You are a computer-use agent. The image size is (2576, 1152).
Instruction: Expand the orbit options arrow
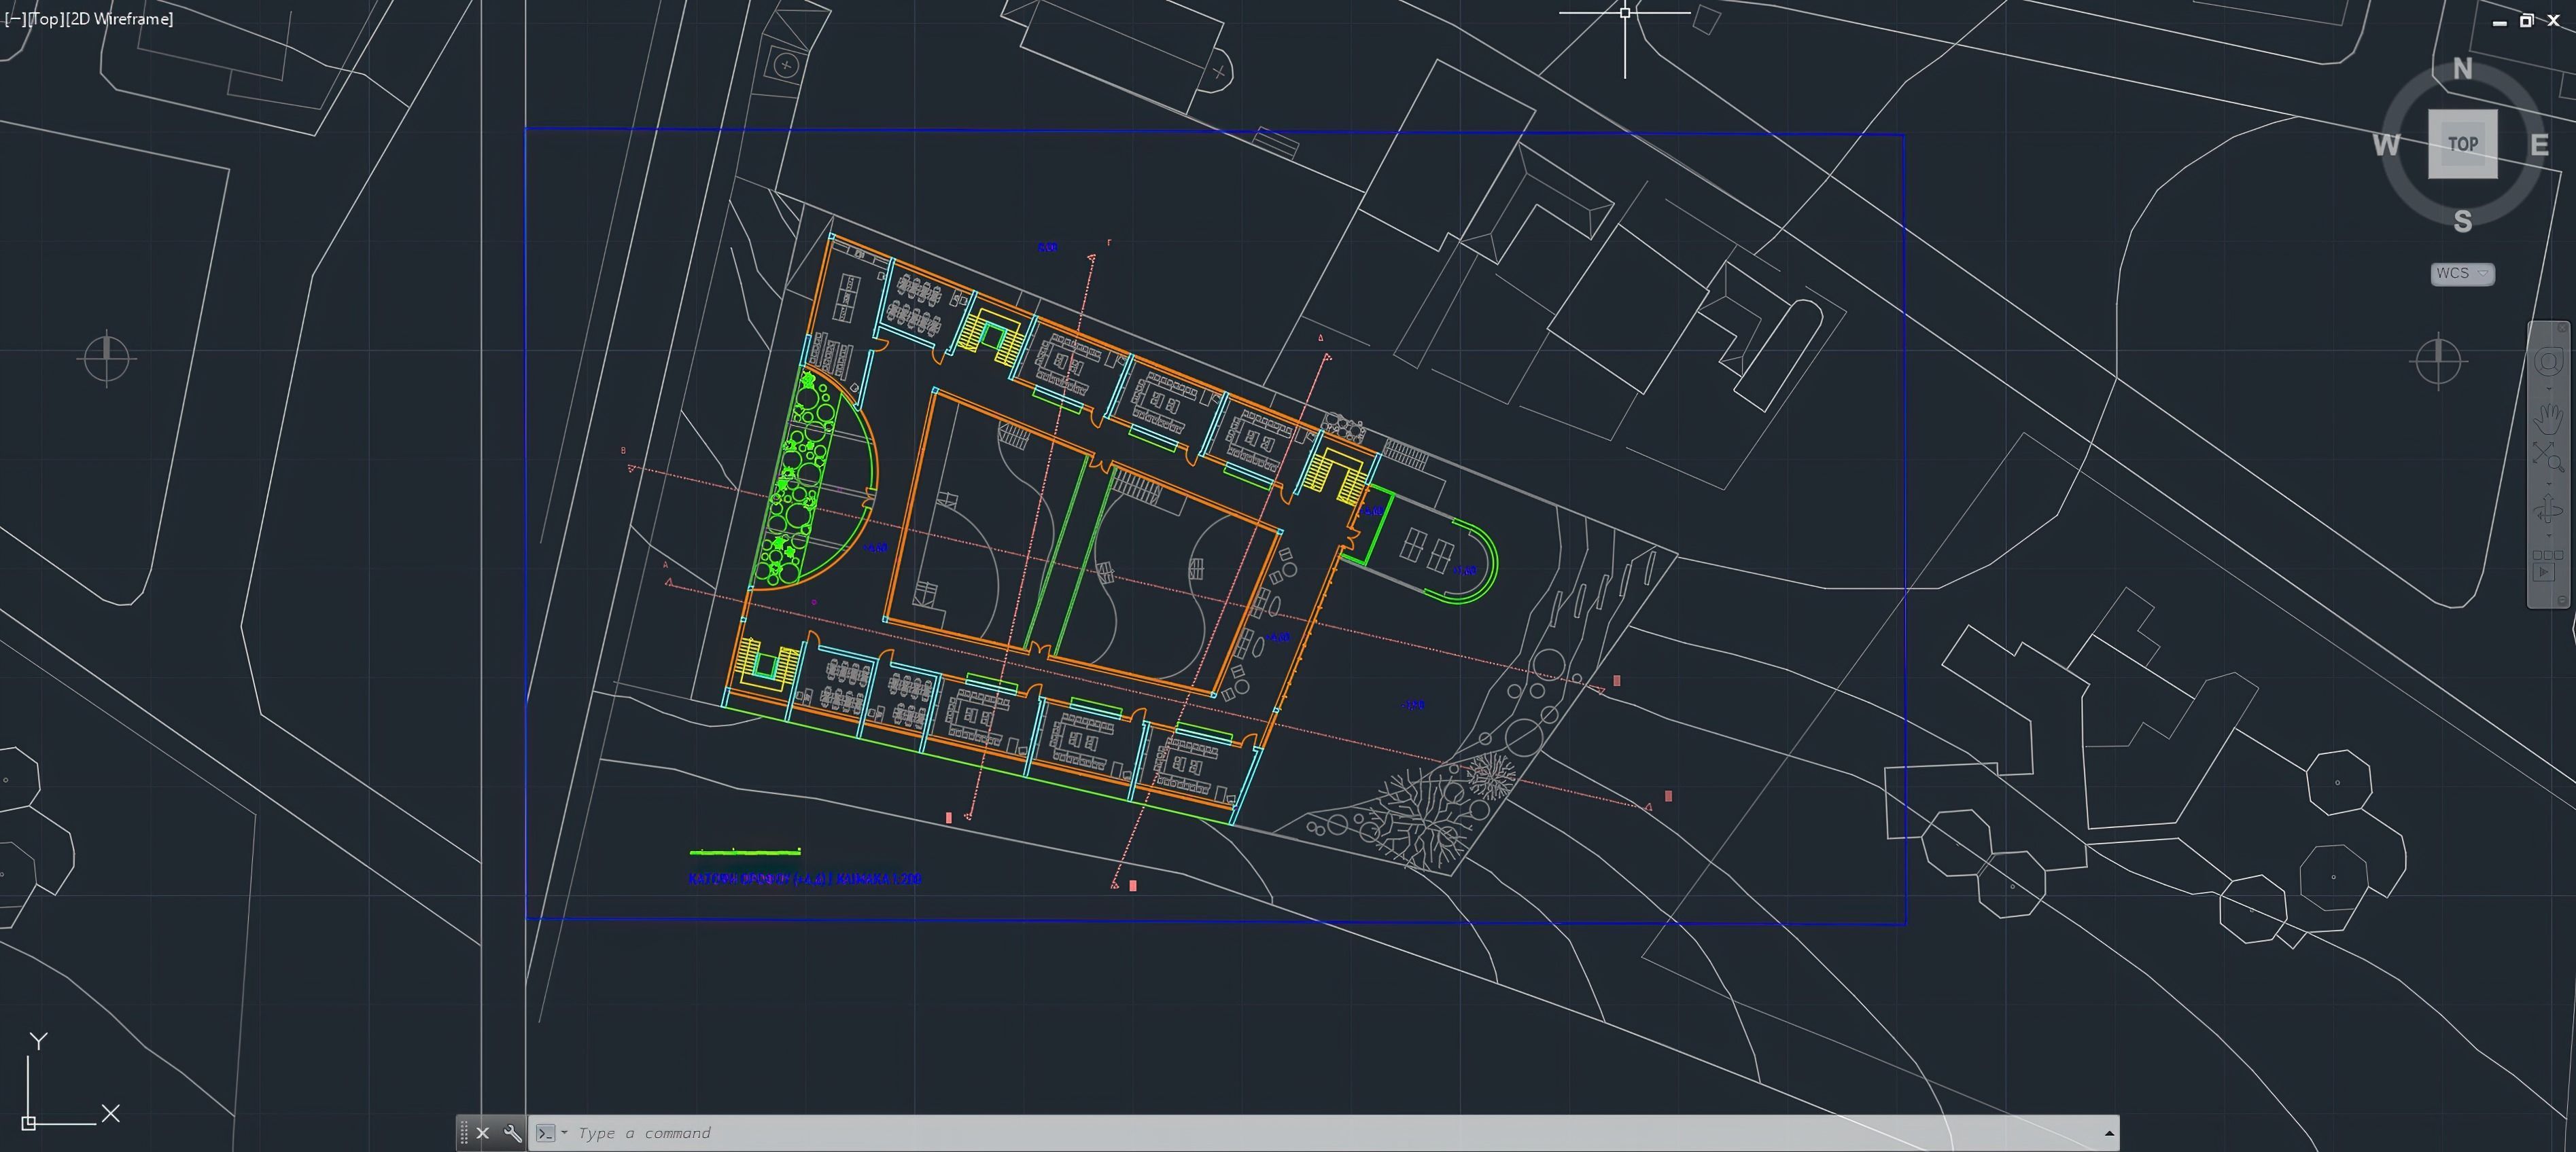(x=2549, y=535)
